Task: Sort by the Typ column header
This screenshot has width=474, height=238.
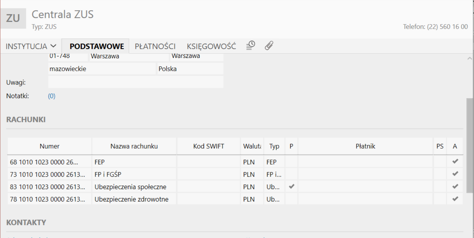Action: (274, 146)
